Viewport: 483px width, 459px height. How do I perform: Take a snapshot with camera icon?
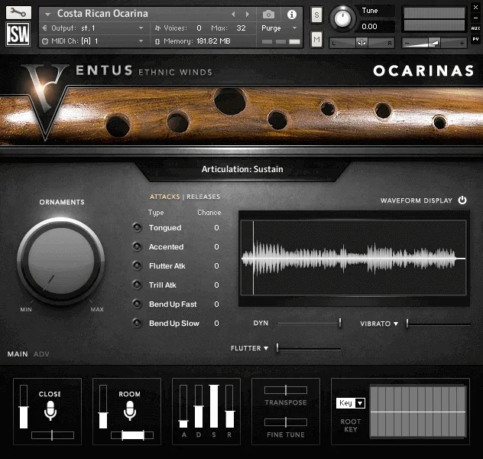click(x=268, y=15)
